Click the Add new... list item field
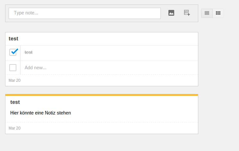The width and height of the screenshot is (239, 151). pyautogui.click(x=36, y=68)
